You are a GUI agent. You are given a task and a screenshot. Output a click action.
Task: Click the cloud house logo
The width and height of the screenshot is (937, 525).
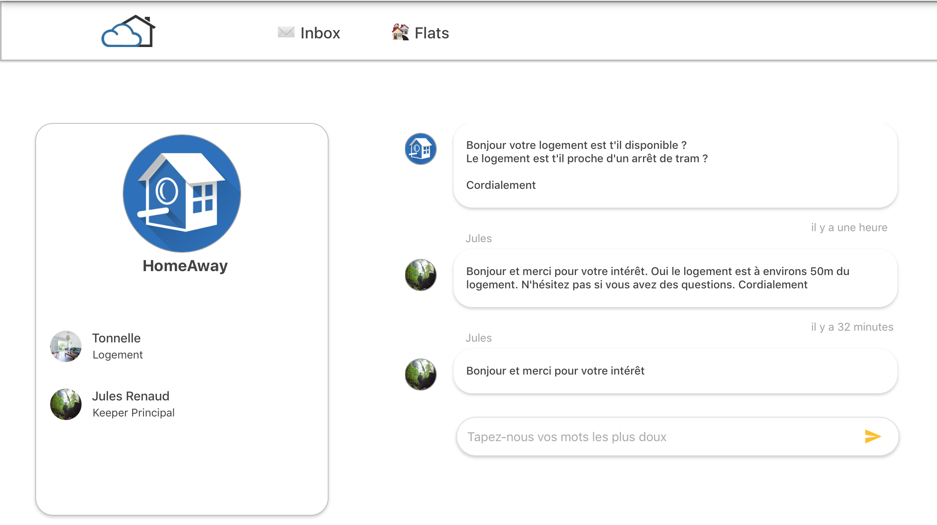pos(128,32)
